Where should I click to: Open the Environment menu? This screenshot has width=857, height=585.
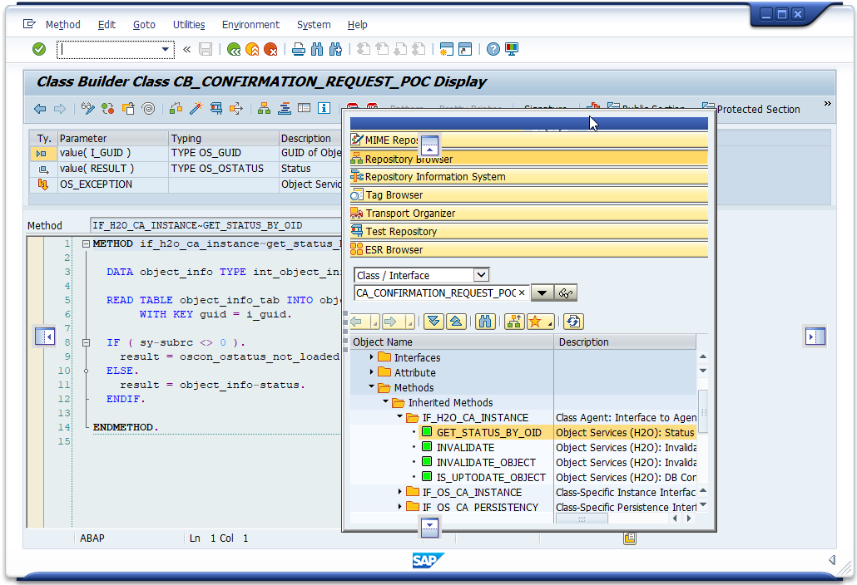click(250, 25)
